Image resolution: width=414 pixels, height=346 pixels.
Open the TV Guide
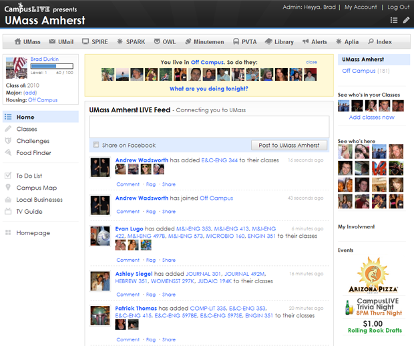click(x=29, y=212)
